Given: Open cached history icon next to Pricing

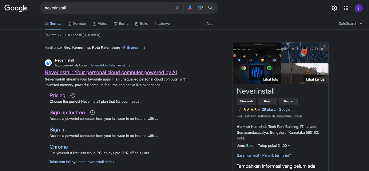Looking at the screenshot, I should coord(73,95).
